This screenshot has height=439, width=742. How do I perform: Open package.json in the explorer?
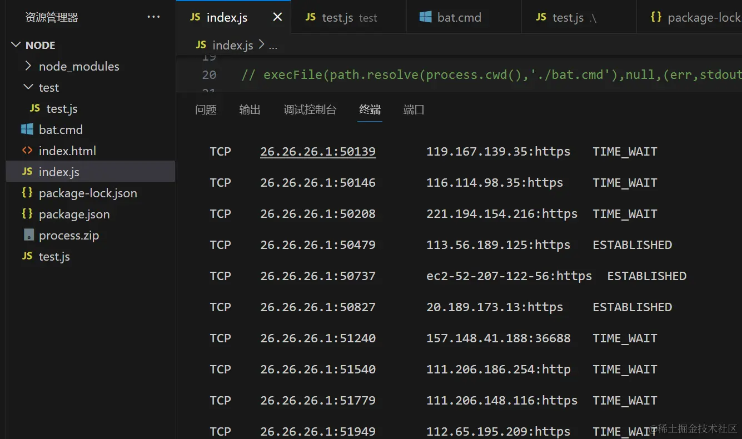click(74, 214)
